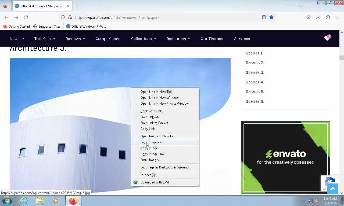View site information via padlock icon
This screenshot has height=206, width=344.
pyautogui.click(x=70, y=17)
